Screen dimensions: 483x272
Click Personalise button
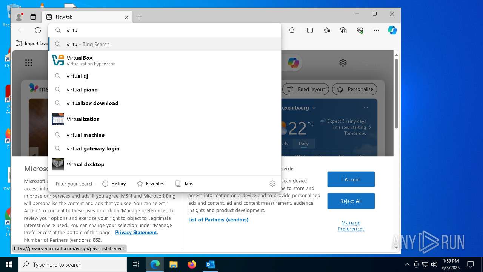pos(355,89)
